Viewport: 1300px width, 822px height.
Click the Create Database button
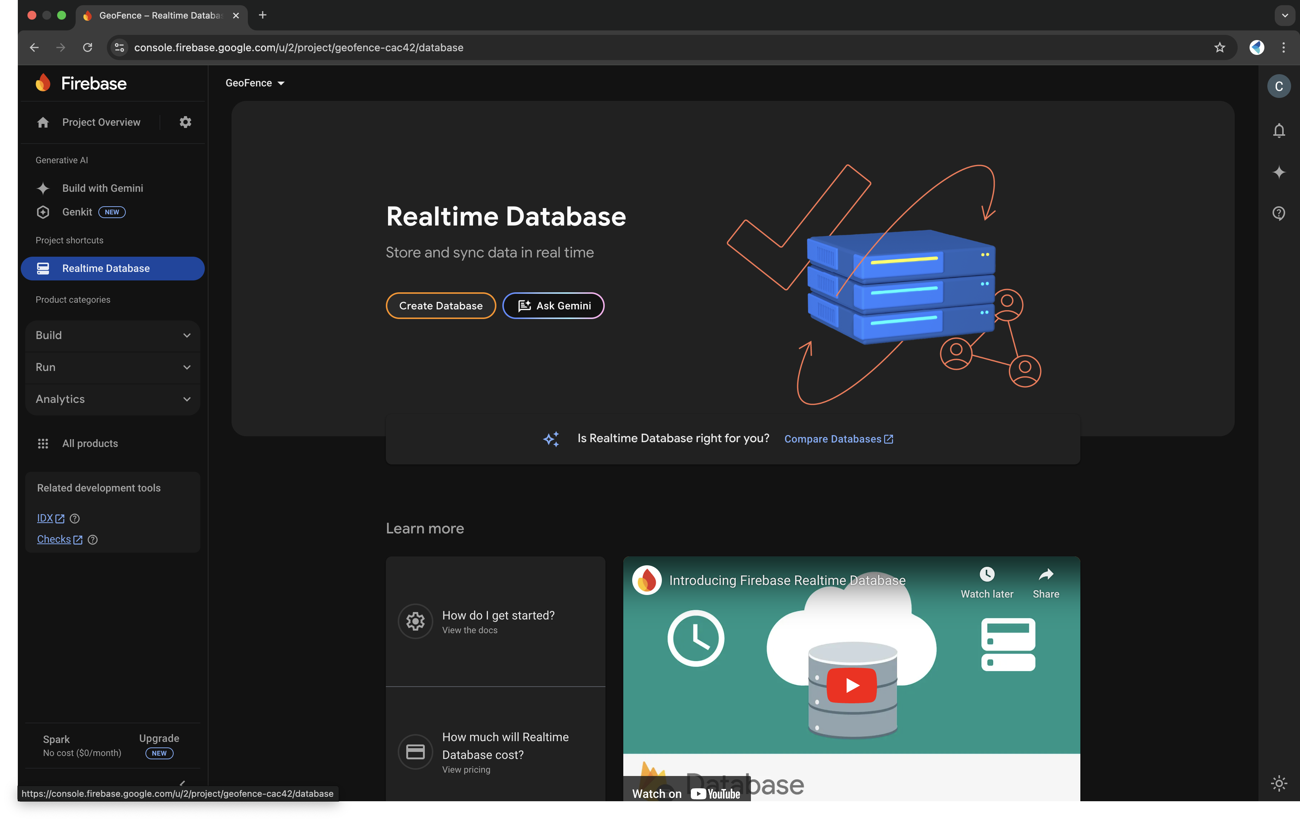440,306
